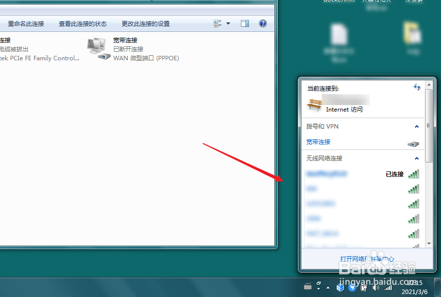The height and width of the screenshot is (297, 441).
Task: Click the refresh network list icon
Action: coord(417,87)
